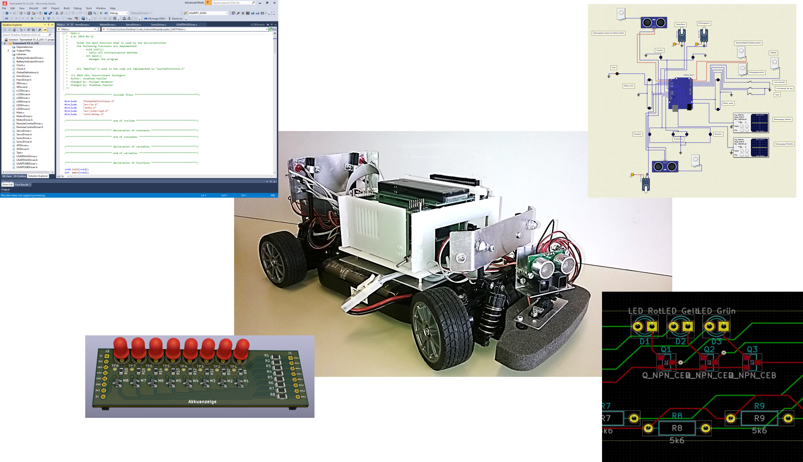Click the code editor vertical scrollbar

coord(275,105)
